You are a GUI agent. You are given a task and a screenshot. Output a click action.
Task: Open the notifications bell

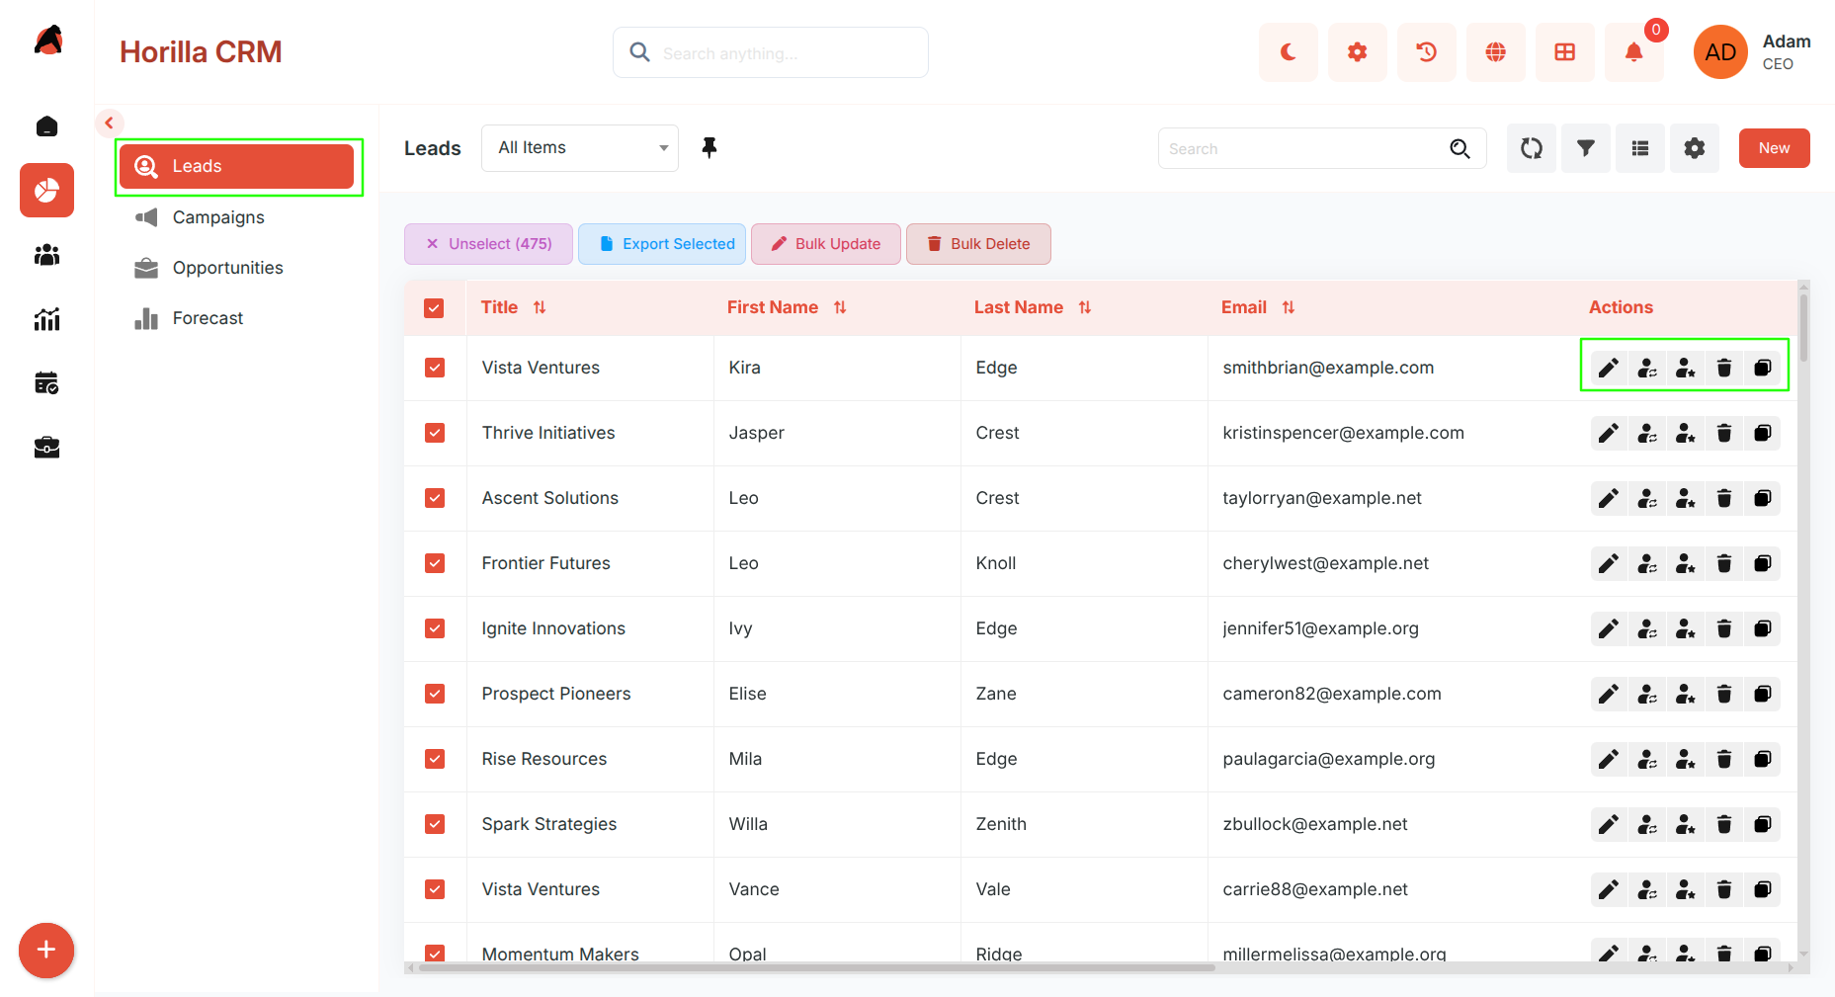click(1633, 52)
